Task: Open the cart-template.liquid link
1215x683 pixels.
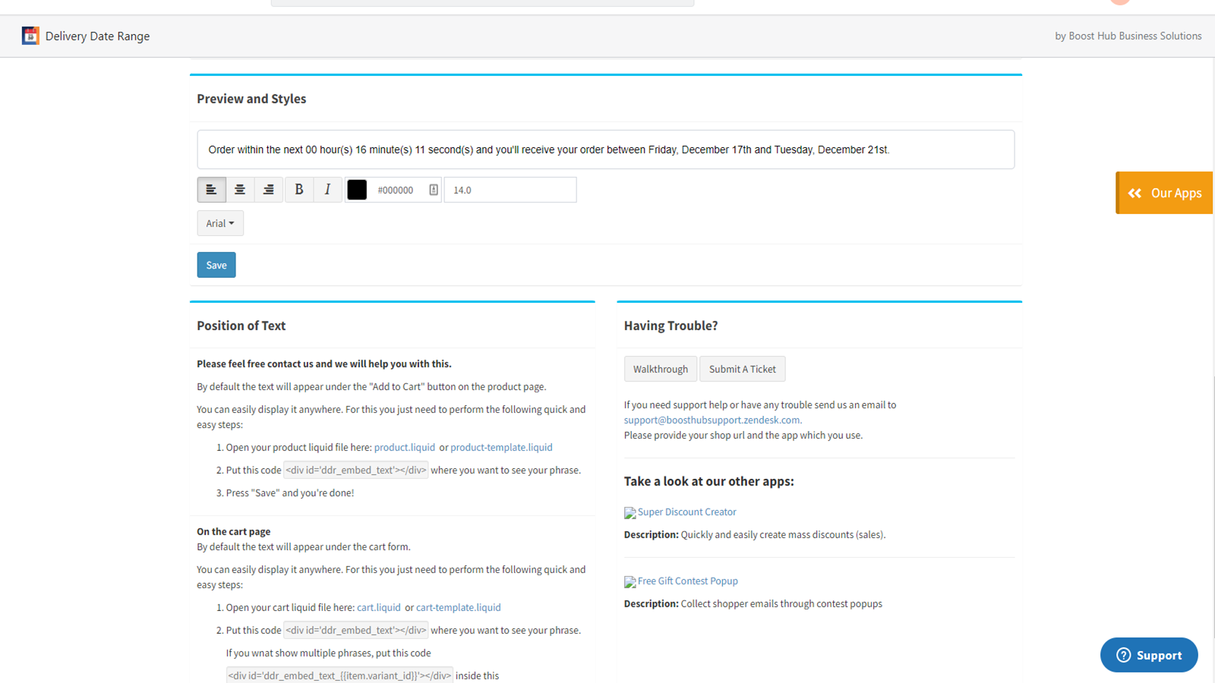Action: click(458, 607)
